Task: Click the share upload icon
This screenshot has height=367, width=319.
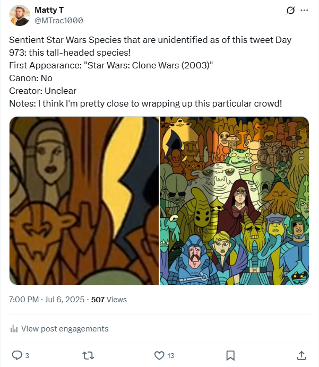Action: (301, 355)
